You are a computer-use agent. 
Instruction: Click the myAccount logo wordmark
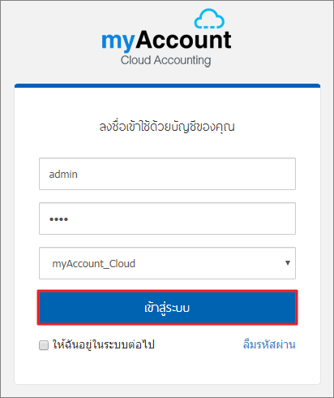click(166, 41)
